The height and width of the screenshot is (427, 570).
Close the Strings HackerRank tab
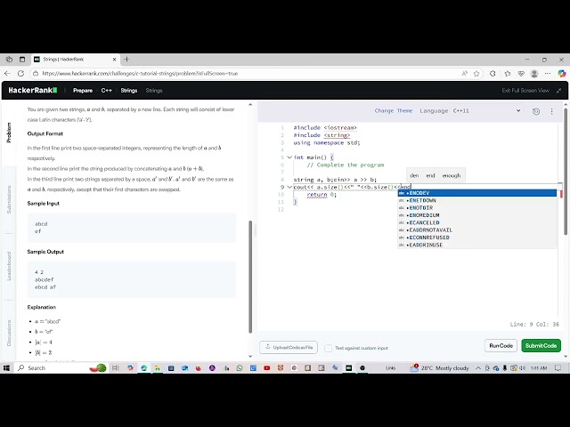coord(114,60)
